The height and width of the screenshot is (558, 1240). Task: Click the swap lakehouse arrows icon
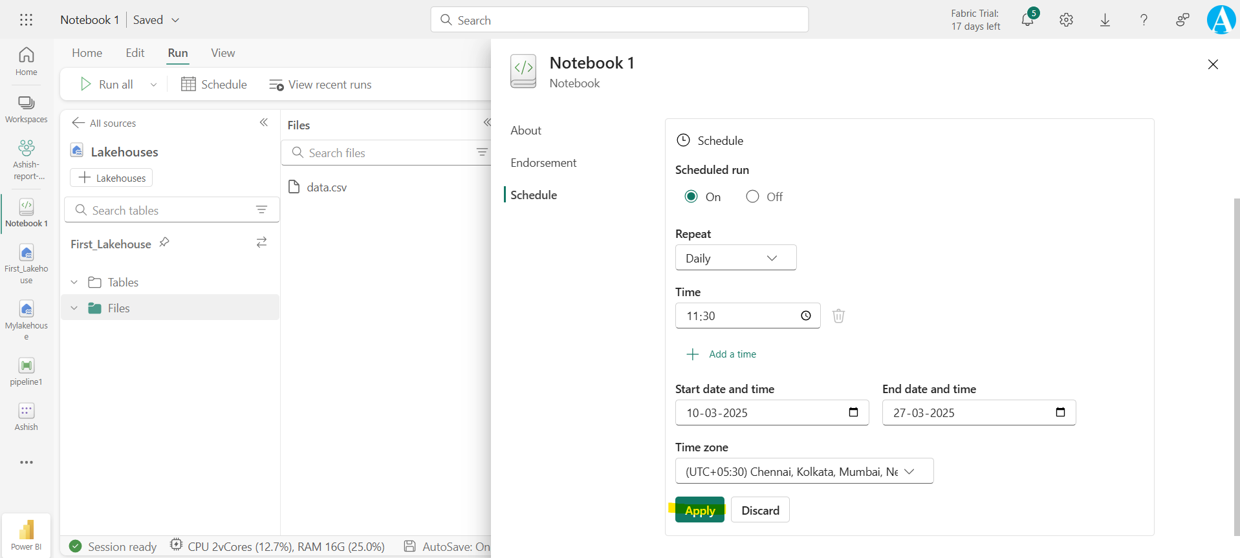coord(261,242)
